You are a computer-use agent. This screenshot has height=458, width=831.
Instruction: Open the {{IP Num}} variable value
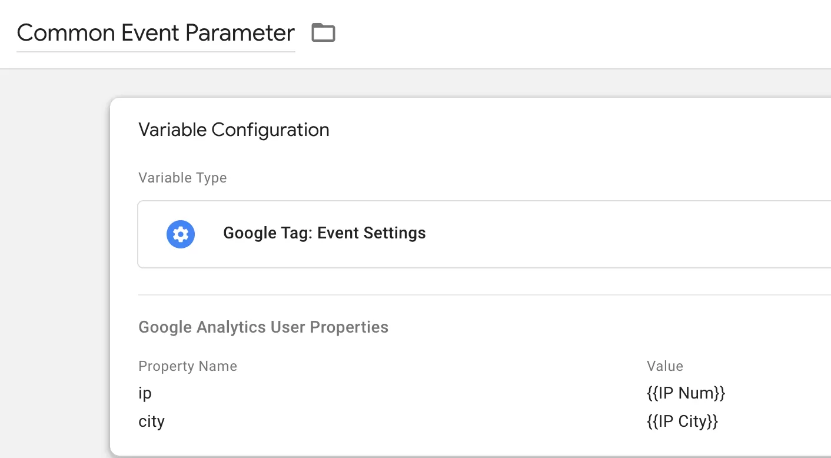(686, 393)
